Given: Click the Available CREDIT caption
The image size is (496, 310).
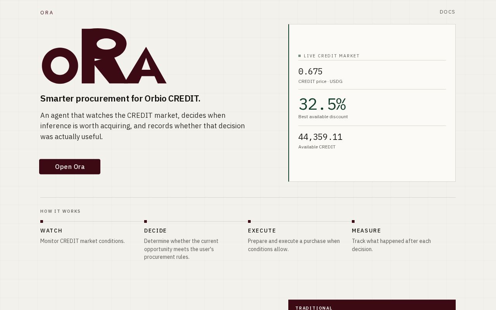Looking at the screenshot, I should (x=317, y=147).
